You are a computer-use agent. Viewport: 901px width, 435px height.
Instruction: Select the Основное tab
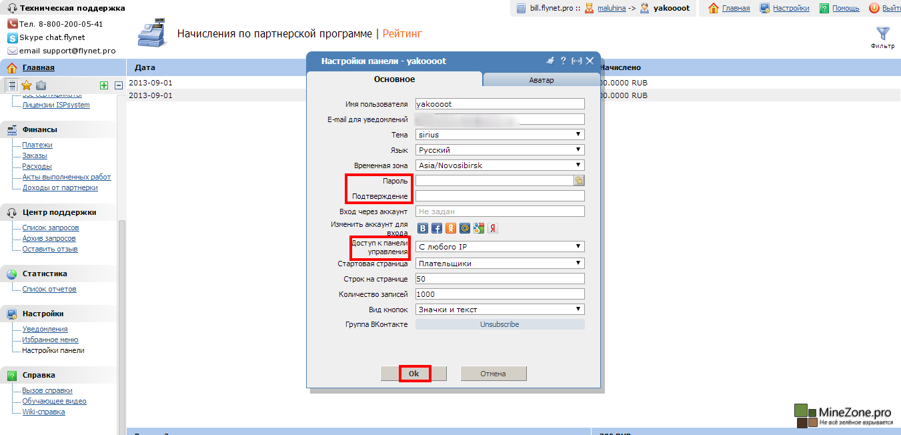point(394,79)
